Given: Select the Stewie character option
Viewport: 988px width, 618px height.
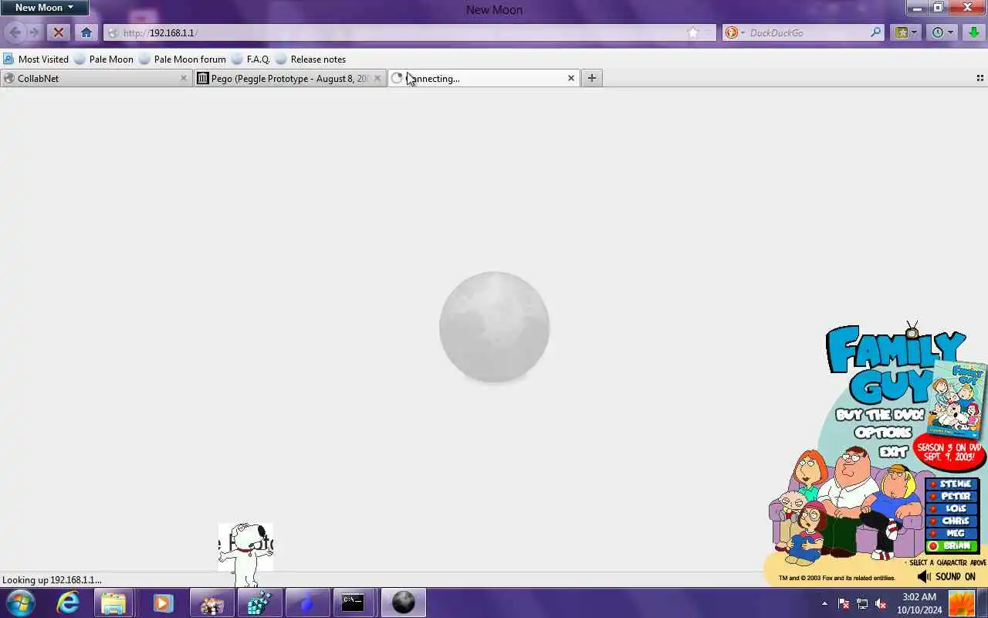Looking at the screenshot, I should 952,484.
